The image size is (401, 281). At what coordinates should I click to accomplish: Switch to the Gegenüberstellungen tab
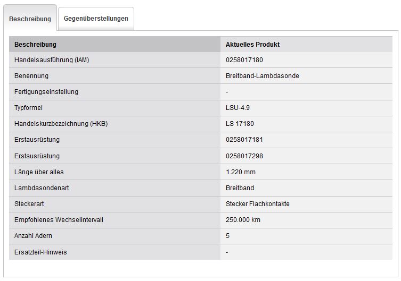tap(96, 19)
